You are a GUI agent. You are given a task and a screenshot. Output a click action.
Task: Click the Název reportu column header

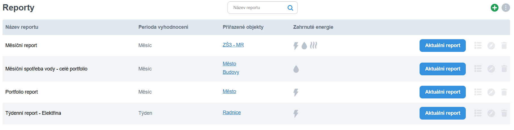[22, 27]
